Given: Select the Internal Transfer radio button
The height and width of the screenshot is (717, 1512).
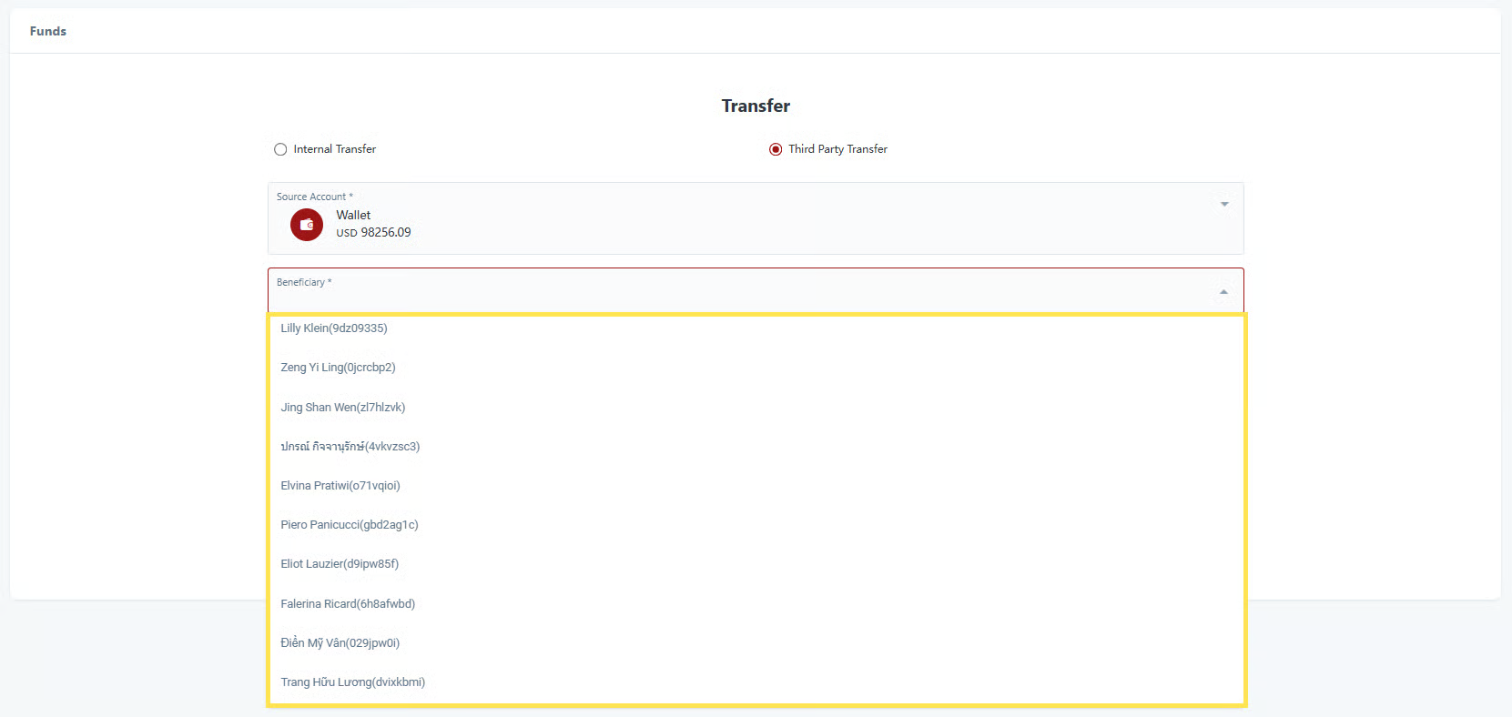Looking at the screenshot, I should (x=280, y=149).
